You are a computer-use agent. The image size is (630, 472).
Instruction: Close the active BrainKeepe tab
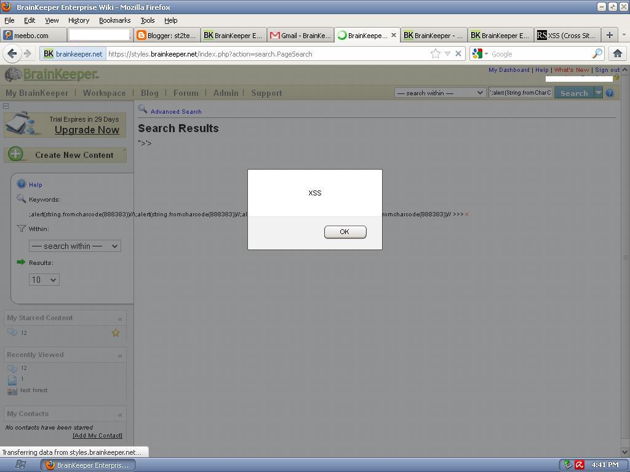(394, 35)
